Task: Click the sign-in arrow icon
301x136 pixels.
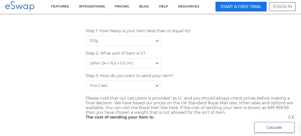Action: (274, 7)
